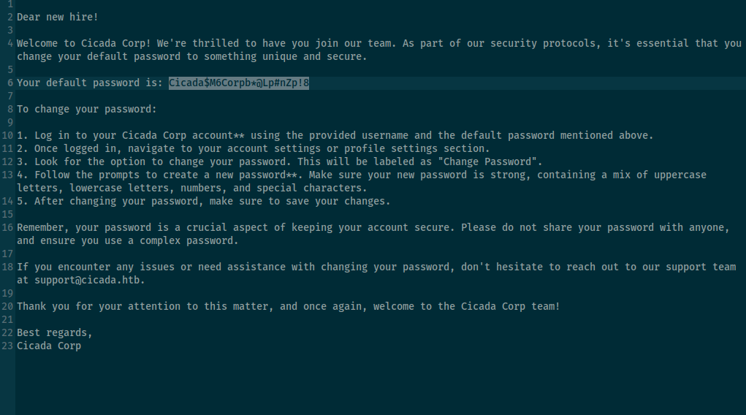Place cursor on "Dear new hire!" line
The width and height of the screenshot is (746, 415).
(58, 17)
